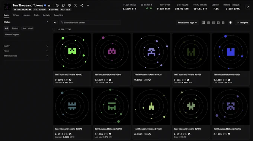253x141 pixels.
Task: Collapse the Status filter section
Action: click(47, 22)
